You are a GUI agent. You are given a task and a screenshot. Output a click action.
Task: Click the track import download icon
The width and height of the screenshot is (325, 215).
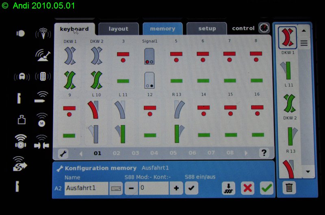tap(228, 188)
